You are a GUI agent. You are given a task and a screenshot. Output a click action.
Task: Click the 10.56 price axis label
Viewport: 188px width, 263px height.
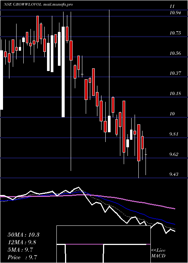(175, 53)
